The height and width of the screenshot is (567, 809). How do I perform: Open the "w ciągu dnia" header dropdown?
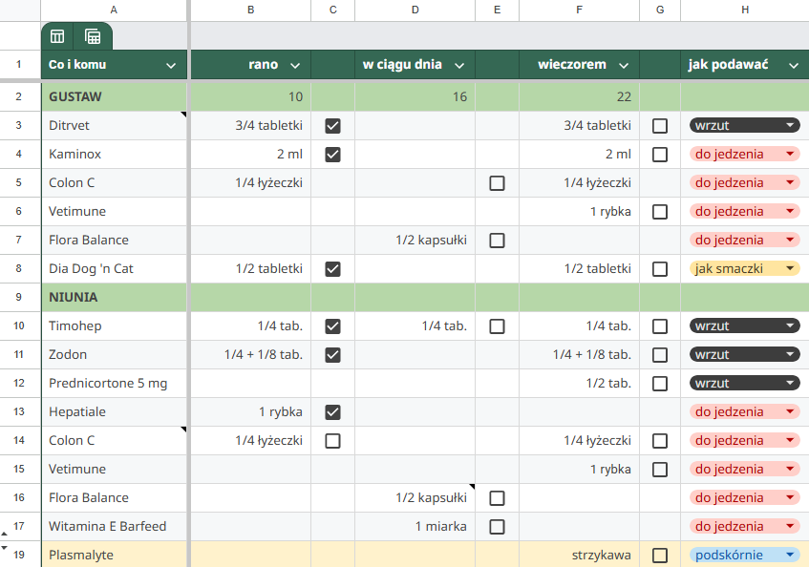(x=459, y=66)
